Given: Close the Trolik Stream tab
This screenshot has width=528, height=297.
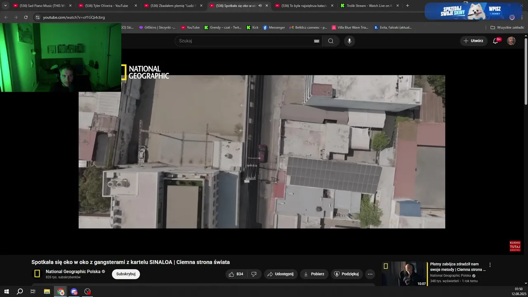Looking at the screenshot, I should [x=398, y=6].
